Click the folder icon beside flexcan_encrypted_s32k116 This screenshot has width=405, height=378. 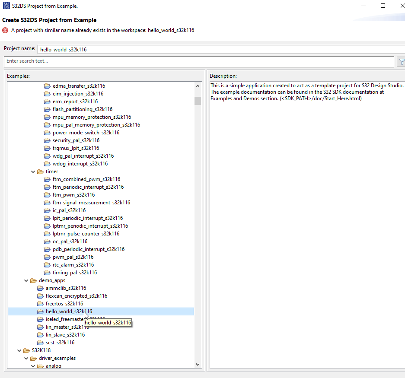pos(41,295)
